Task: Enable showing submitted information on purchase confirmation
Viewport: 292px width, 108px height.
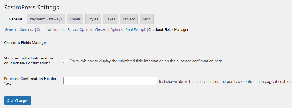Action: pos(65,61)
